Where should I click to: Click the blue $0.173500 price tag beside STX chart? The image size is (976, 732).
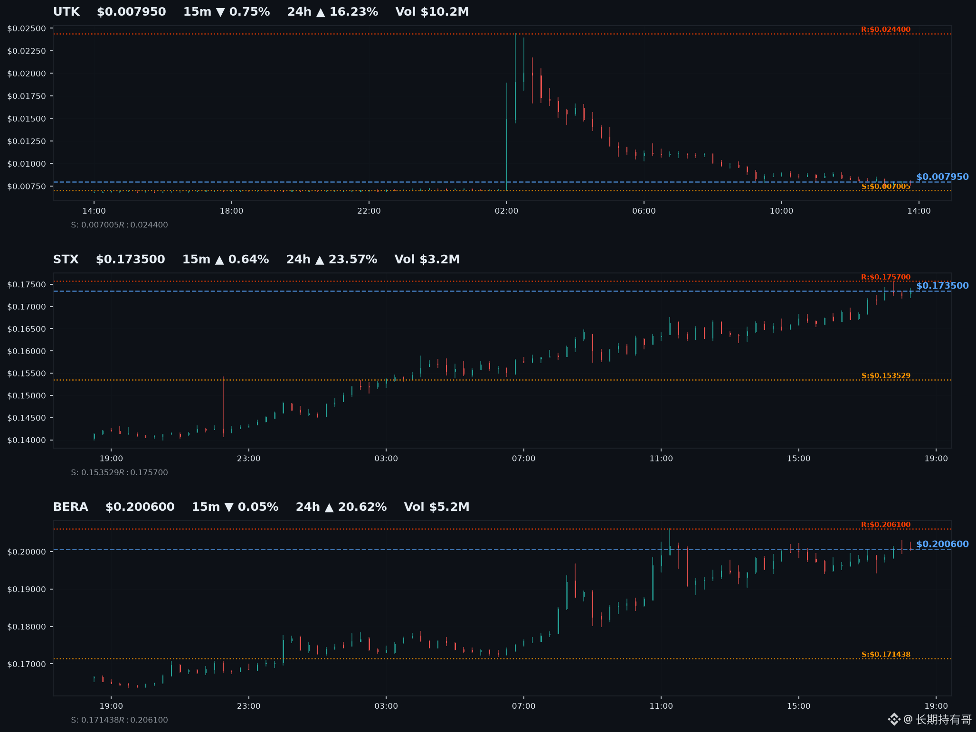(x=942, y=286)
